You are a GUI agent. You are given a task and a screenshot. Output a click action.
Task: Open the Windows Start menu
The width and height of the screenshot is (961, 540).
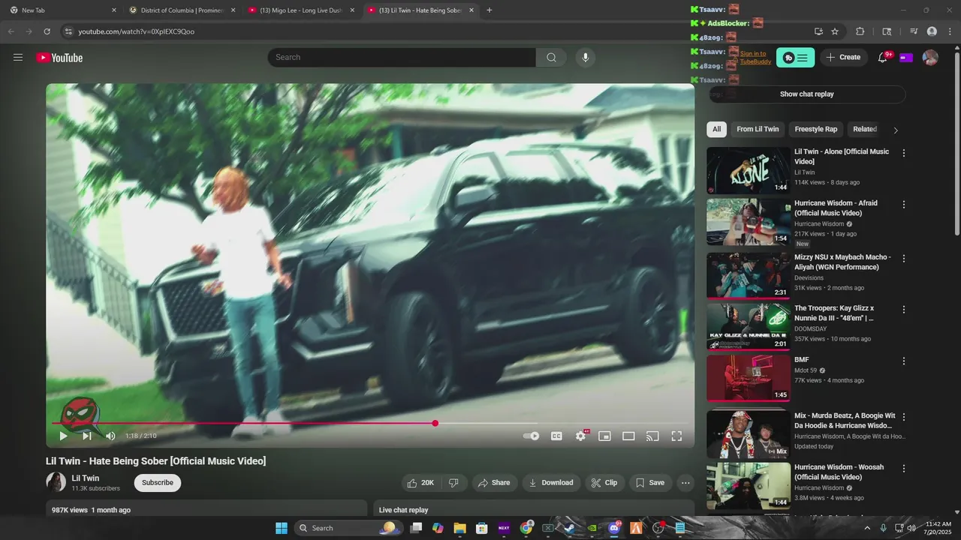[x=282, y=528]
